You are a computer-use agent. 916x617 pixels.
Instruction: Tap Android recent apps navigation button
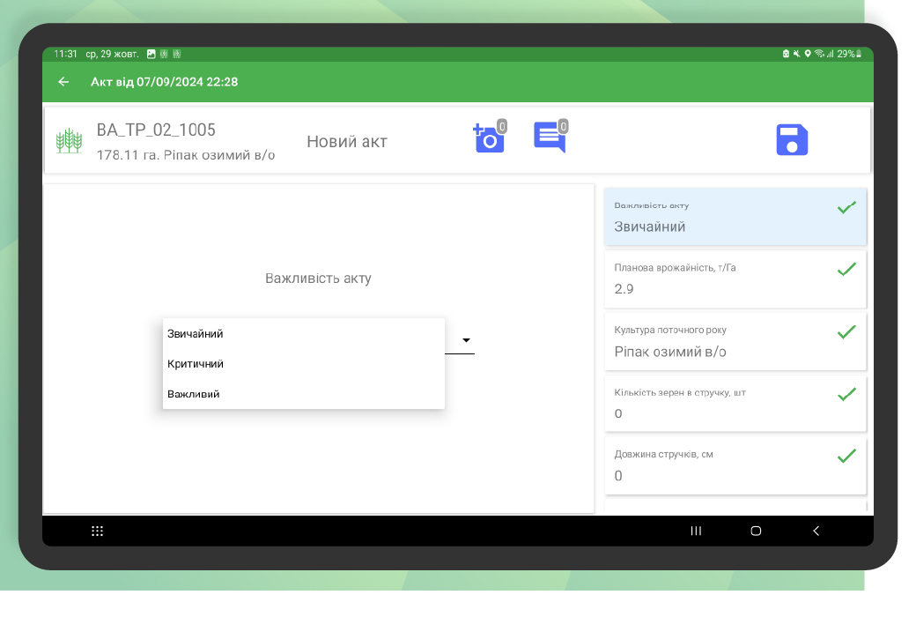696,531
